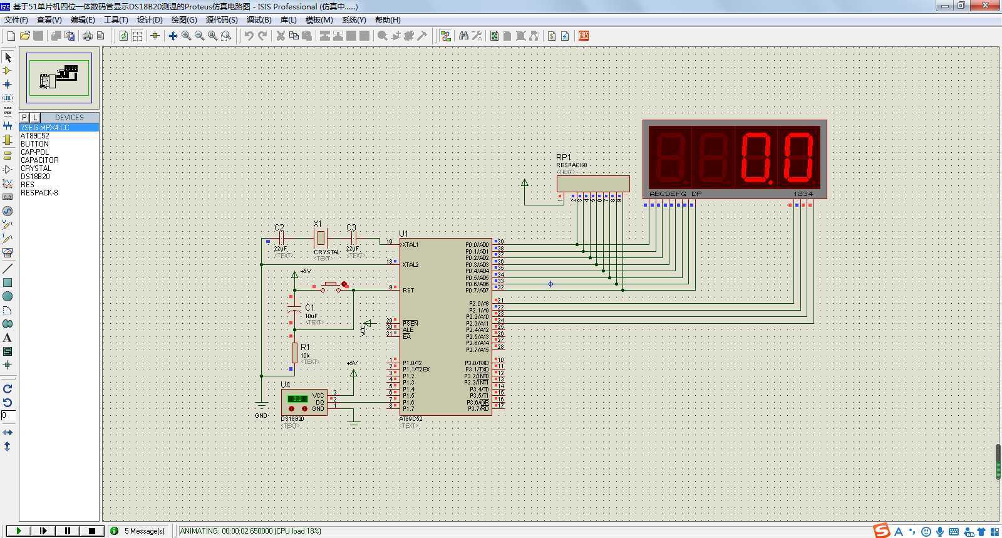This screenshot has height=538, width=1002.
Task: Select DS18B20 in devices list
Action: tap(59, 176)
